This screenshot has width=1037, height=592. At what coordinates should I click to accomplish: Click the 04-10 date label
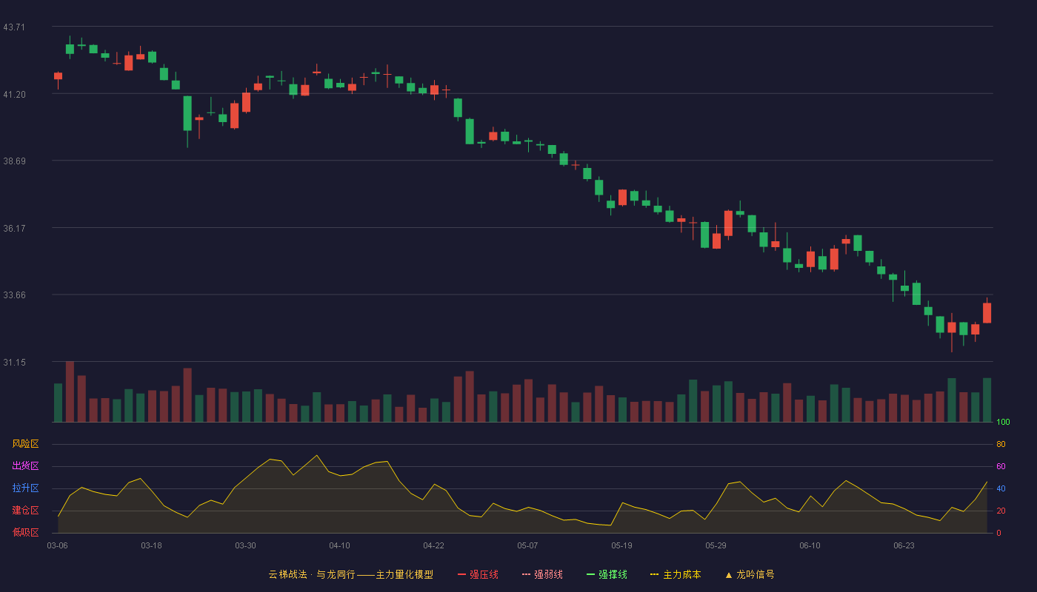[x=339, y=545]
